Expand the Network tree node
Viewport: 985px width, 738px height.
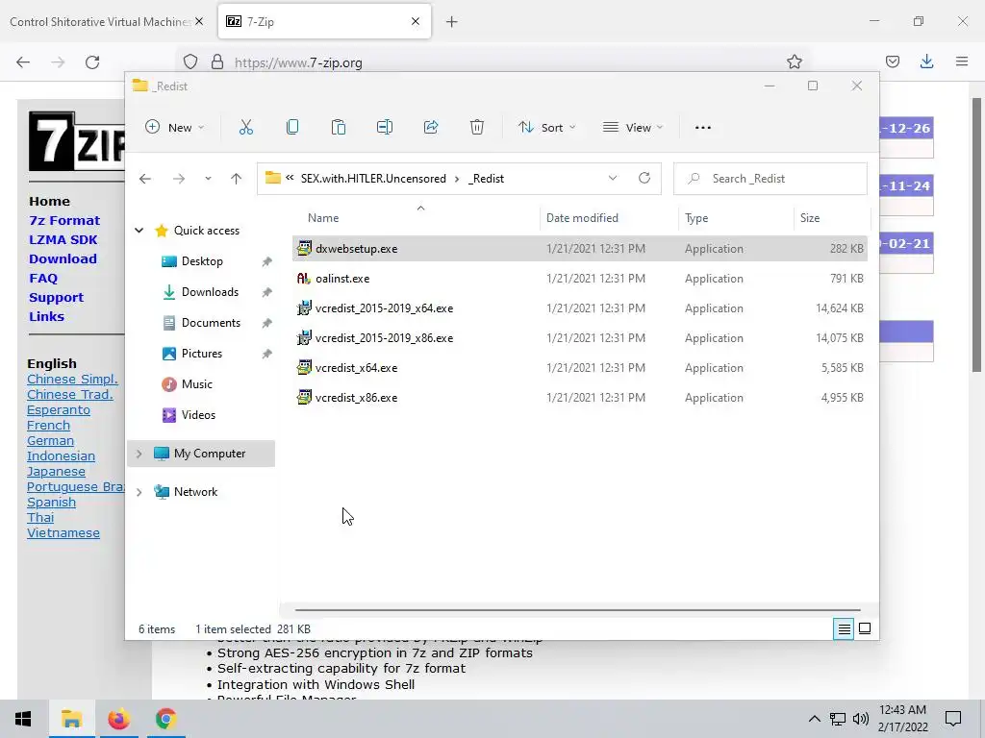139,492
